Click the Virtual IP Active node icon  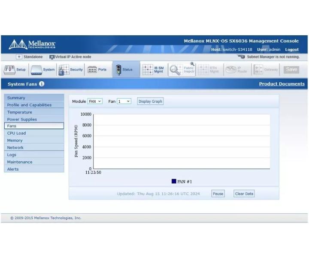pyautogui.click(x=52, y=57)
